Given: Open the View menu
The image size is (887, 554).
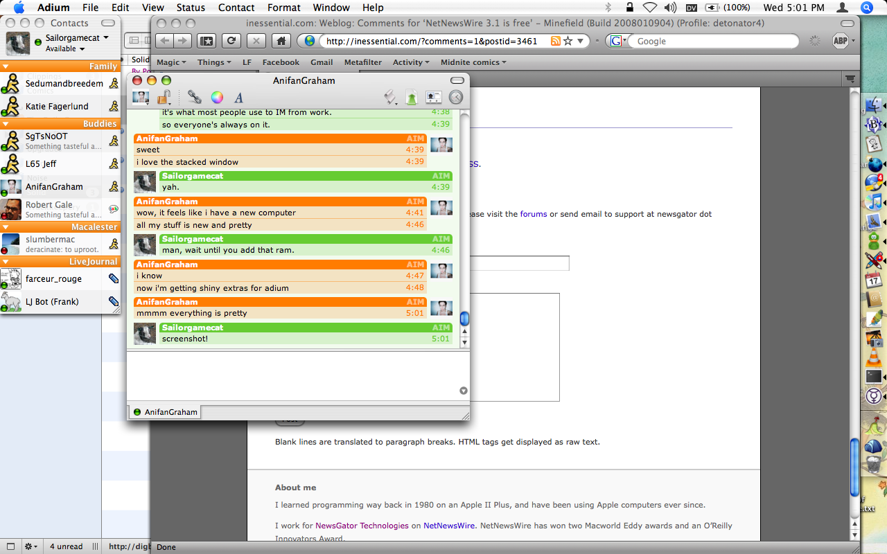Looking at the screenshot, I should [x=153, y=8].
